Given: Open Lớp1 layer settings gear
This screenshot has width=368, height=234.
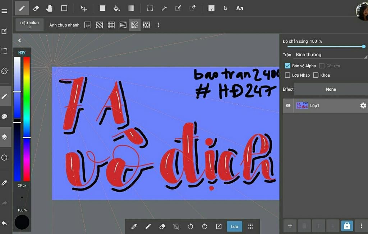Looking at the screenshot, I should point(363,106).
